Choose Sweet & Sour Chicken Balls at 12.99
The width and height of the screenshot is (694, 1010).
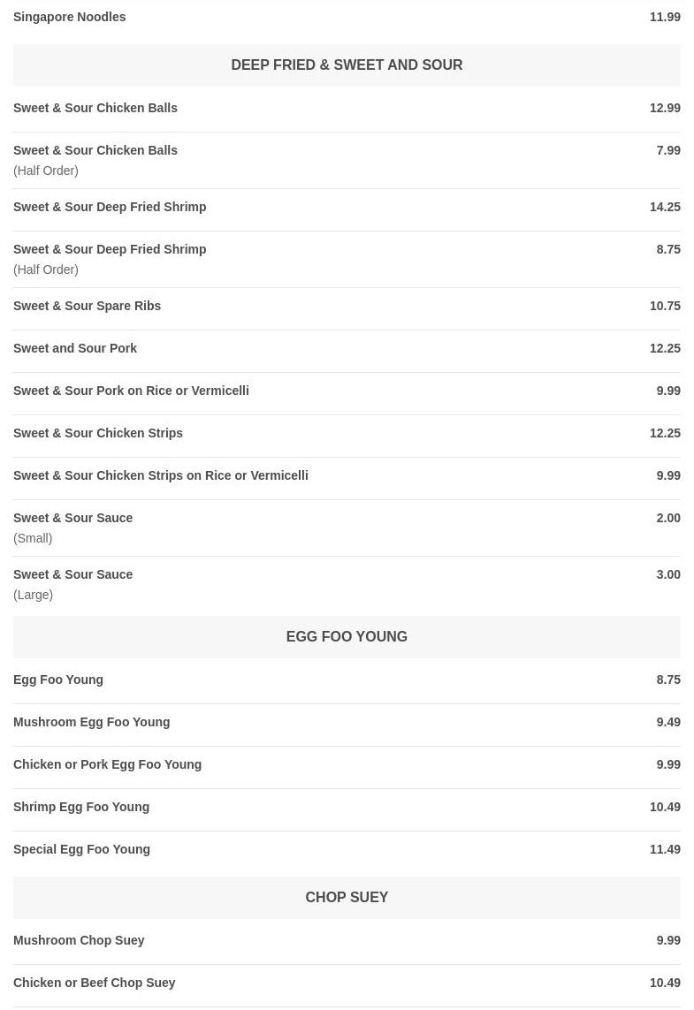(95, 108)
